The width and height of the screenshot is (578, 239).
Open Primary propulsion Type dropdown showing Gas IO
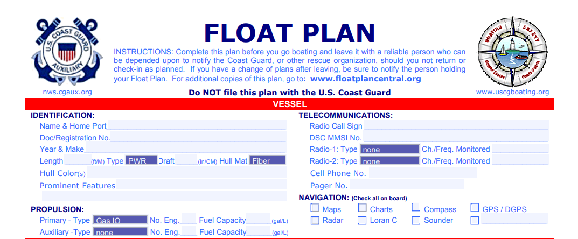(x=120, y=220)
